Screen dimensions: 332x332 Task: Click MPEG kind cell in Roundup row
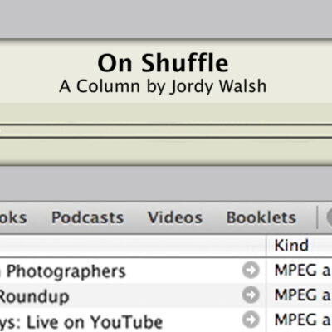coord(303,295)
